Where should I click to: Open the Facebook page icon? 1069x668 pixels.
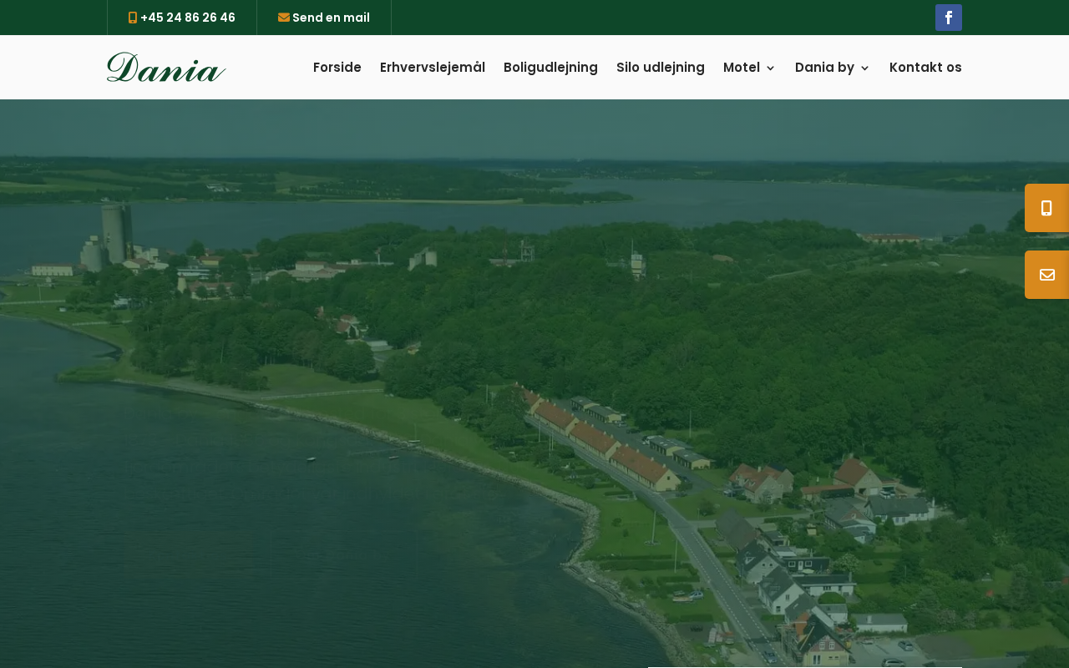(949, 18)
